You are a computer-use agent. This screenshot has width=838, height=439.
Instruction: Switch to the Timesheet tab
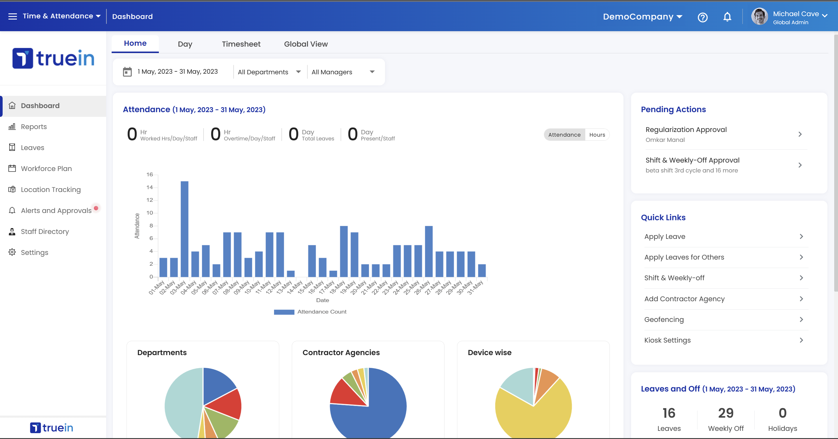241,44
